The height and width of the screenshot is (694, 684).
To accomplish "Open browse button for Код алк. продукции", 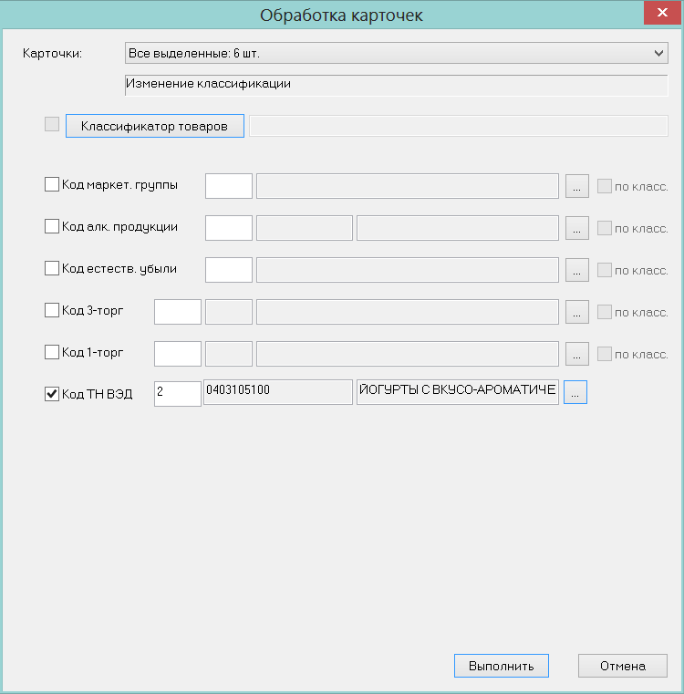I will pyautogui.click(x=577, y=228).
